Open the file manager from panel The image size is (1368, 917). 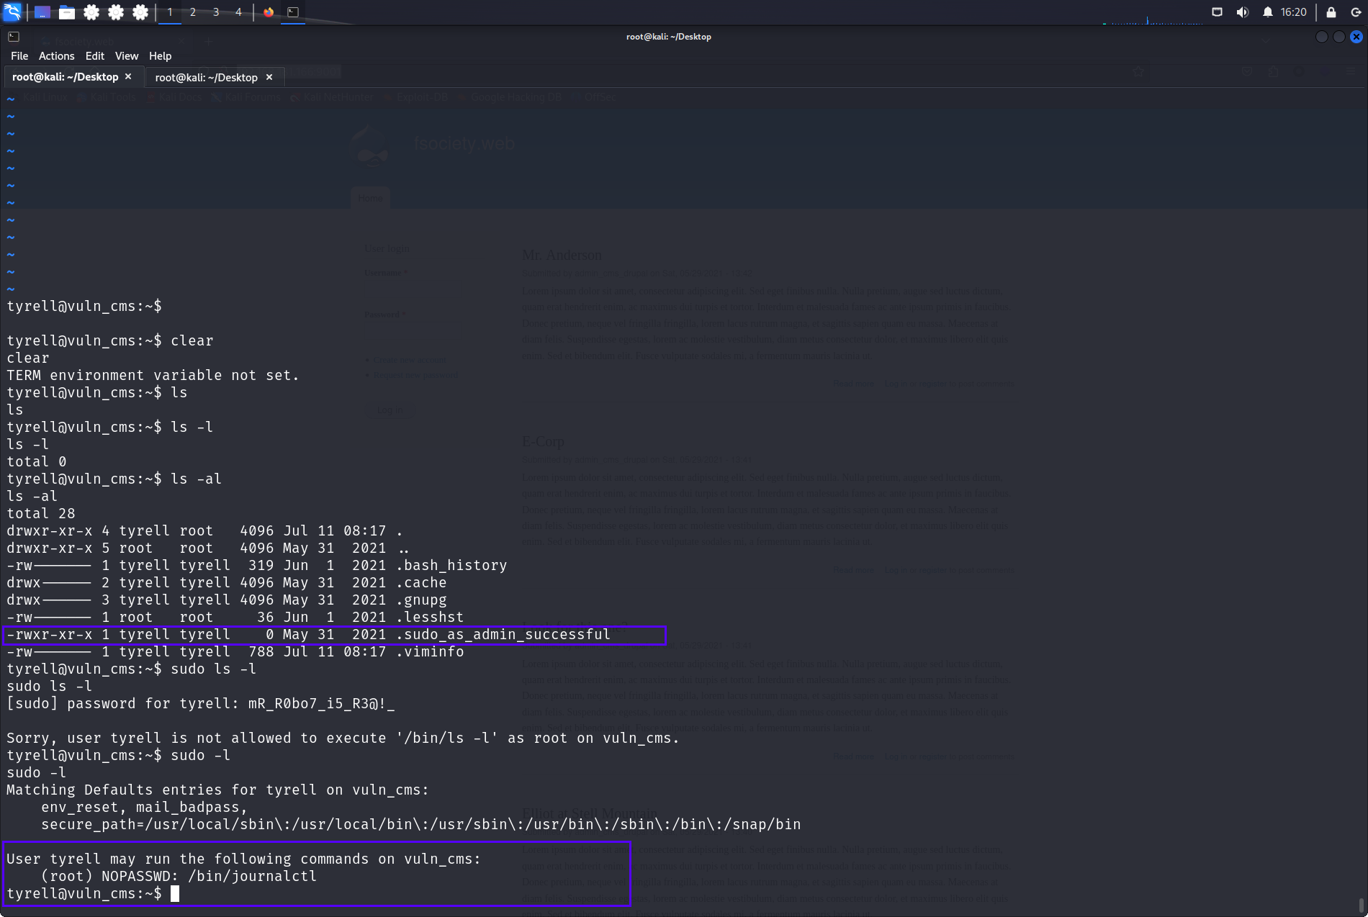pyautogui.click(x=67, y=12)
